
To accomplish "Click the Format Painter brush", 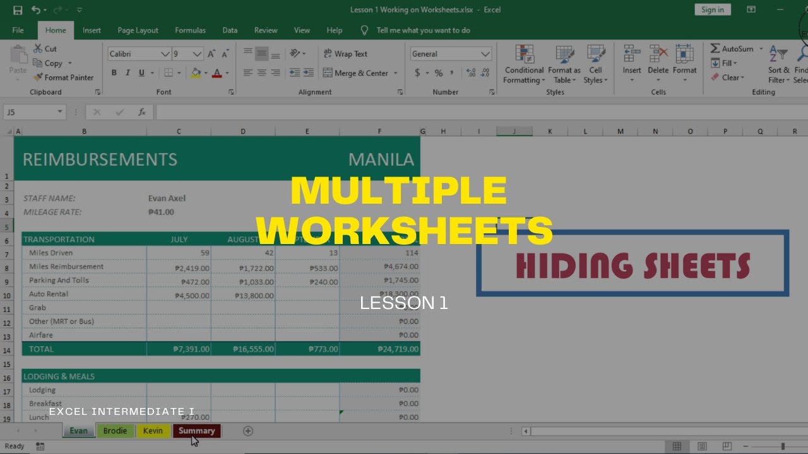I will (37, 78).
